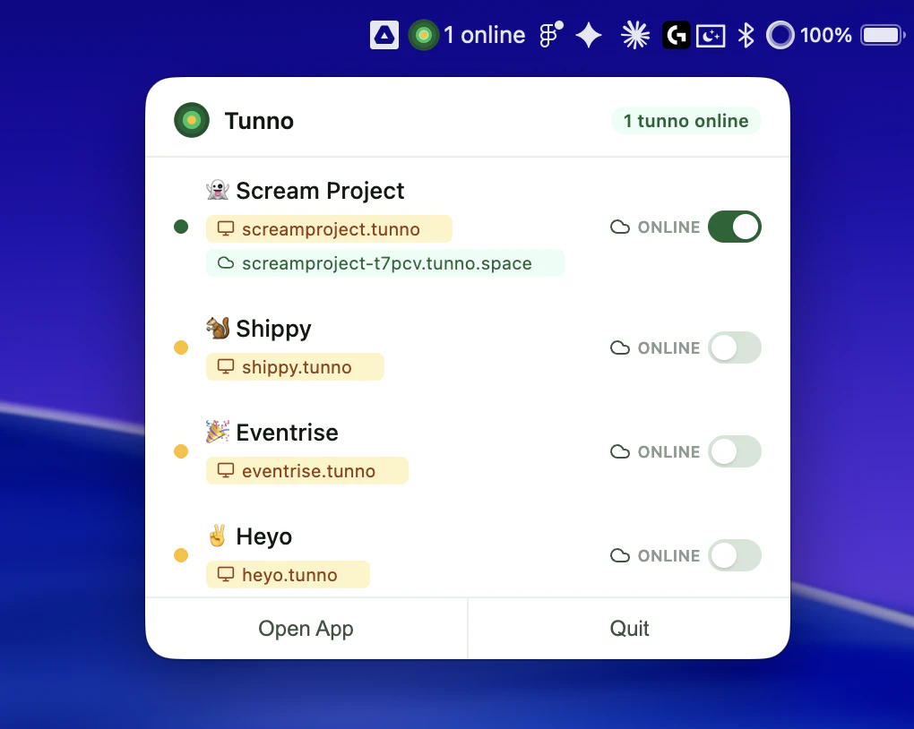Select the Figma icon in the menu bar
This screenshot has width=914, height=729.
pyautogui.click(x=548, y=35)
